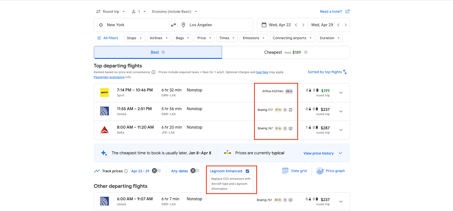The image size is (453, 211).
Task: Open the passenger count dropdown
Action: click(x=139, y=11)
